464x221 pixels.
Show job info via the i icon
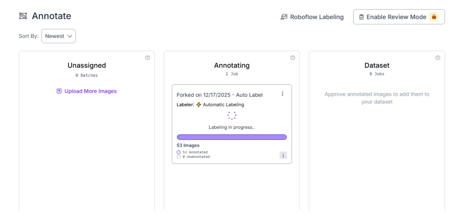click(283, 155)
